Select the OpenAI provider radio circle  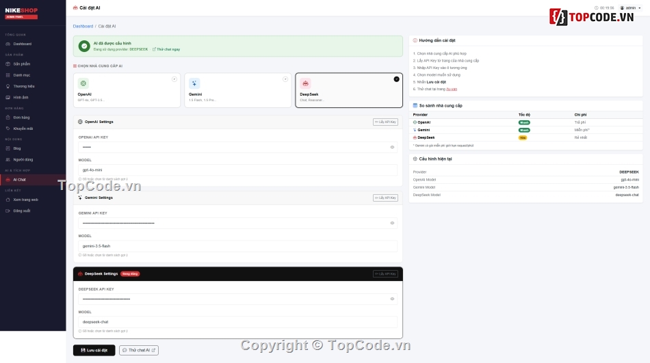[174, 79]
